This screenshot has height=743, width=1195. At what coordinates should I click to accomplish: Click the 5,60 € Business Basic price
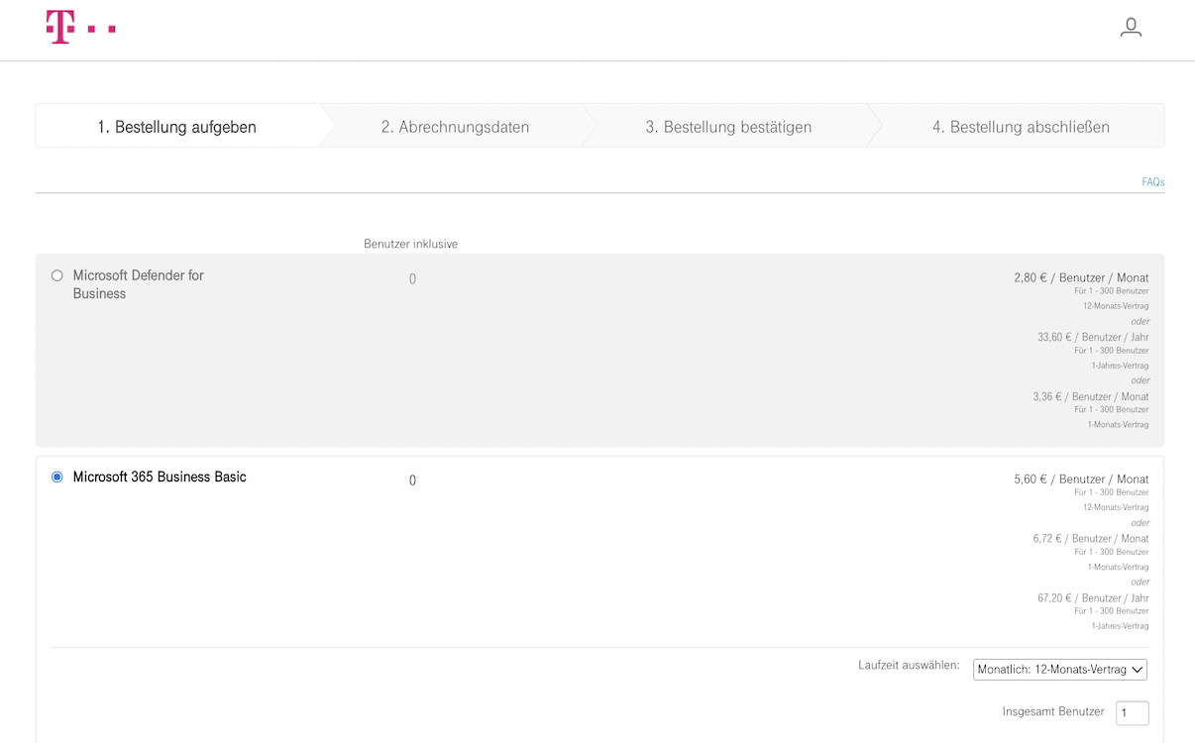pyautogui.click(x=1081, y=478)
